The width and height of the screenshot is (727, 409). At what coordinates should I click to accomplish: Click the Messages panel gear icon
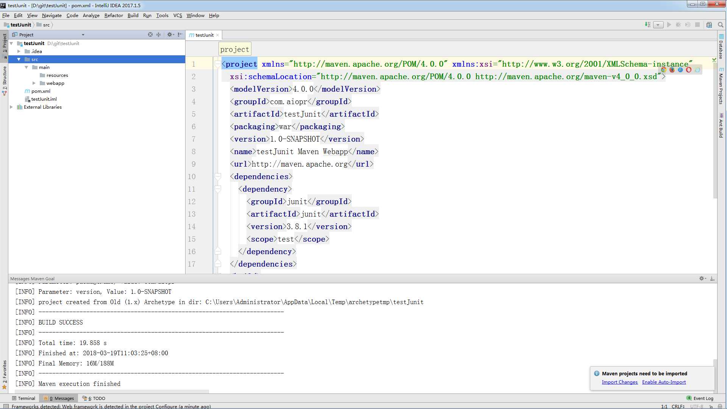click(702, 278)
